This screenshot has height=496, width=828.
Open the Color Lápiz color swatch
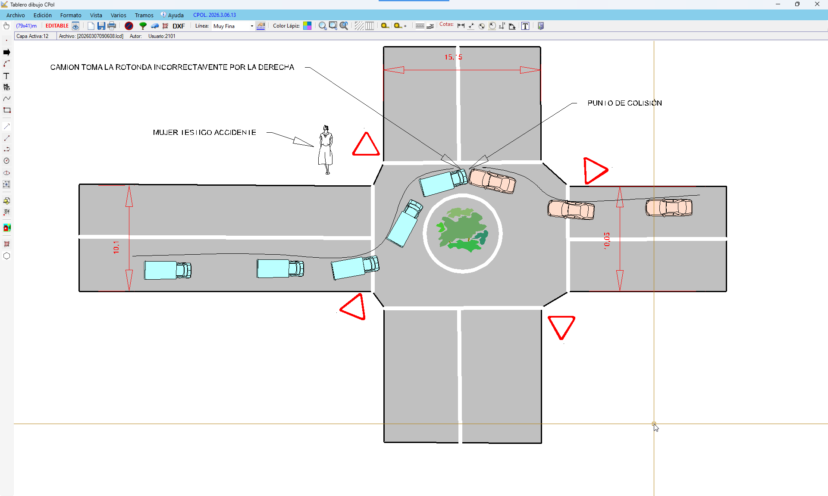(x=307, y=26)
